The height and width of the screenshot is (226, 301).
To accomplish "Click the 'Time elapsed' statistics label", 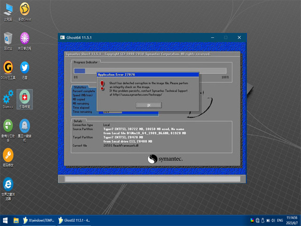I will coord(81,108).
